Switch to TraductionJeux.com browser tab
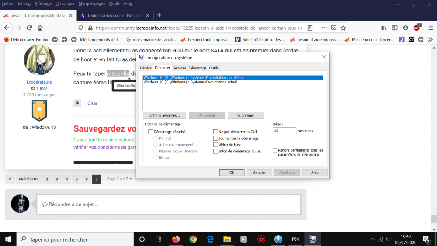Screen dimensions: 437x246 click(114, 15)
